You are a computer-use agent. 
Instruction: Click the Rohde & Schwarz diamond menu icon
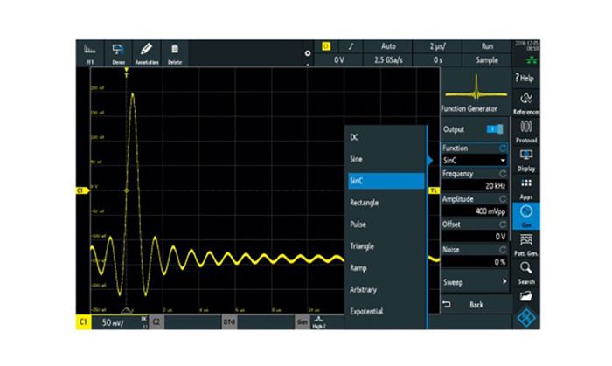525,318
